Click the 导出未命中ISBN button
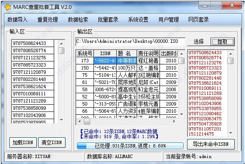 211,144
